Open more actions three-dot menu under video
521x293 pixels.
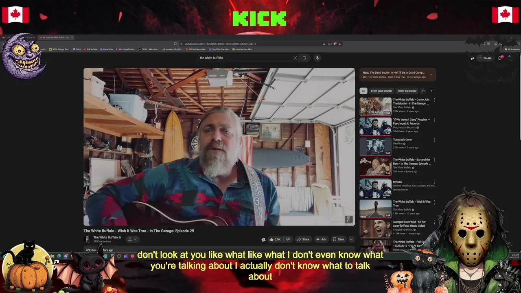point(352,239)
